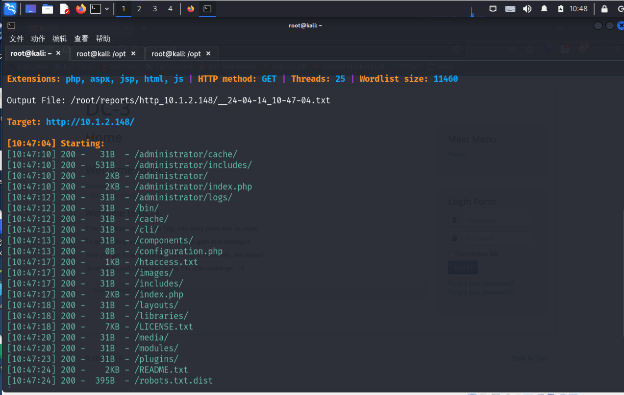Click the HTTP method: GET text

[x=237, y=79]
